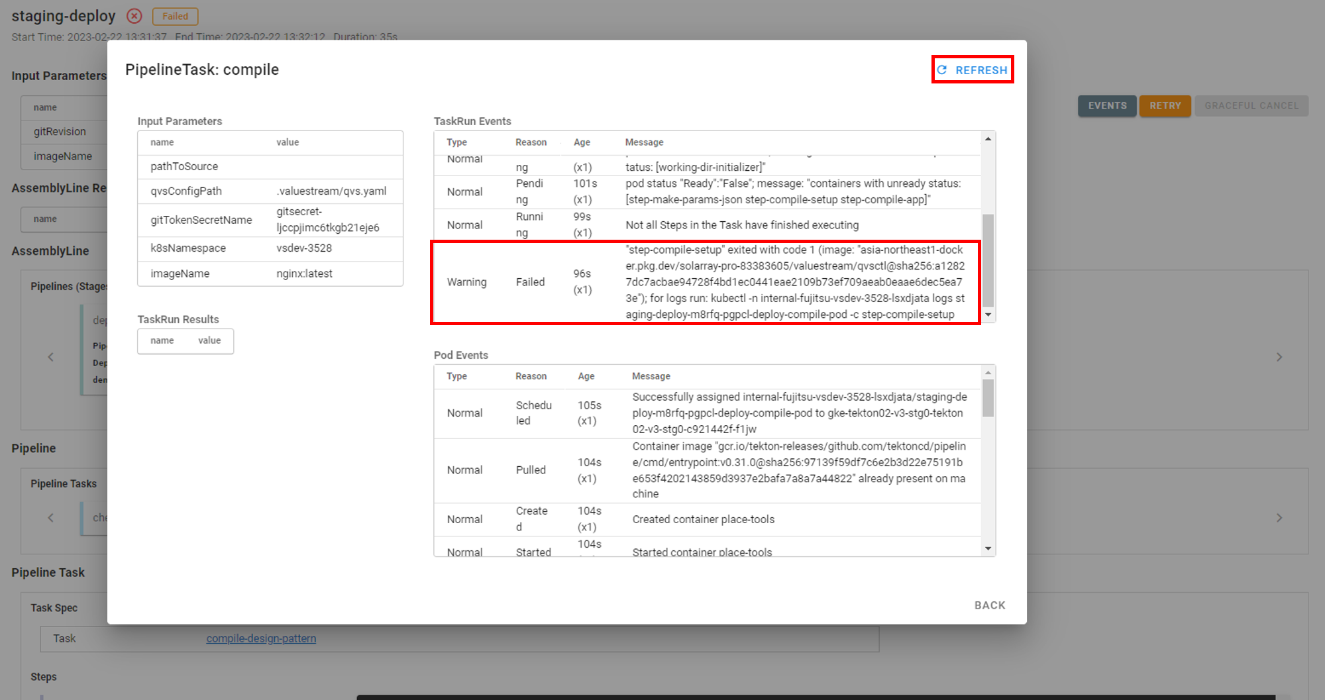Open the compile-design-pattern task link
The image size is (1325, 700).
[261, 638]
